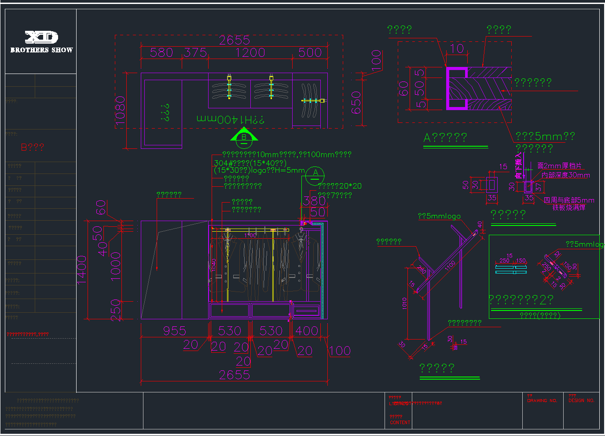Select the 1200 dimension text

250,53
